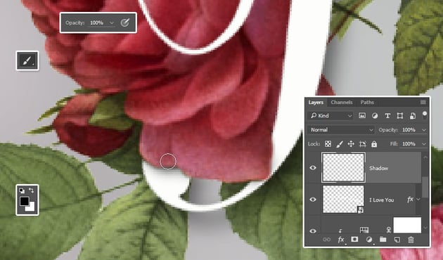This screenshot has height=260, width=443.
Task: Select I Love You layer thumbnail
Action: click(343, 200)
